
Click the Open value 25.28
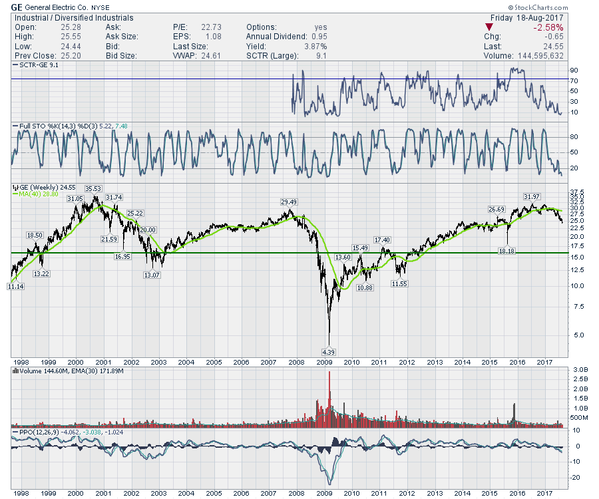point(71,27)
